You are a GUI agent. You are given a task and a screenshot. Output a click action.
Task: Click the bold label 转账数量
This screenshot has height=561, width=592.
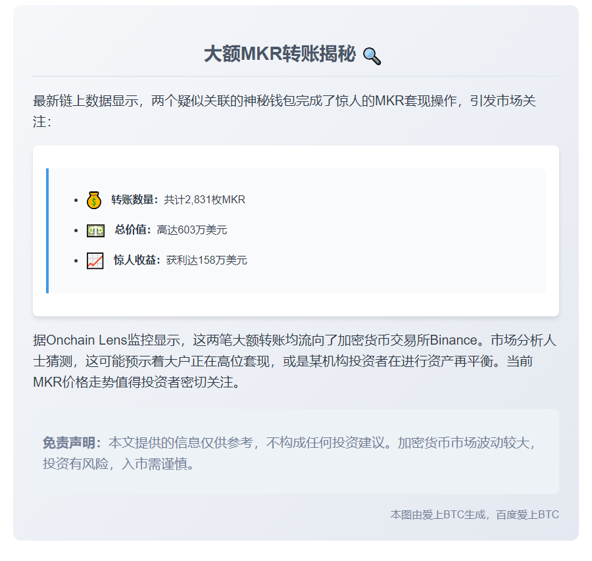tap(135, 200)
